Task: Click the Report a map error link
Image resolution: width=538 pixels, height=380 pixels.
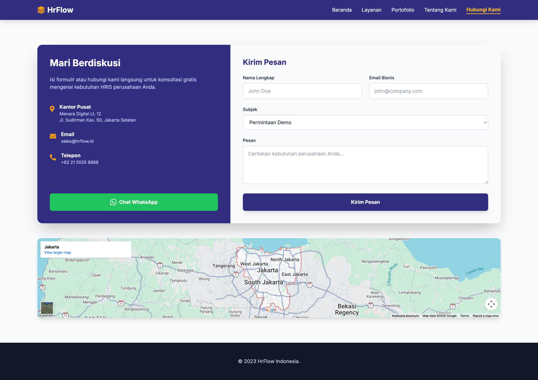Action: coord(485,316)
